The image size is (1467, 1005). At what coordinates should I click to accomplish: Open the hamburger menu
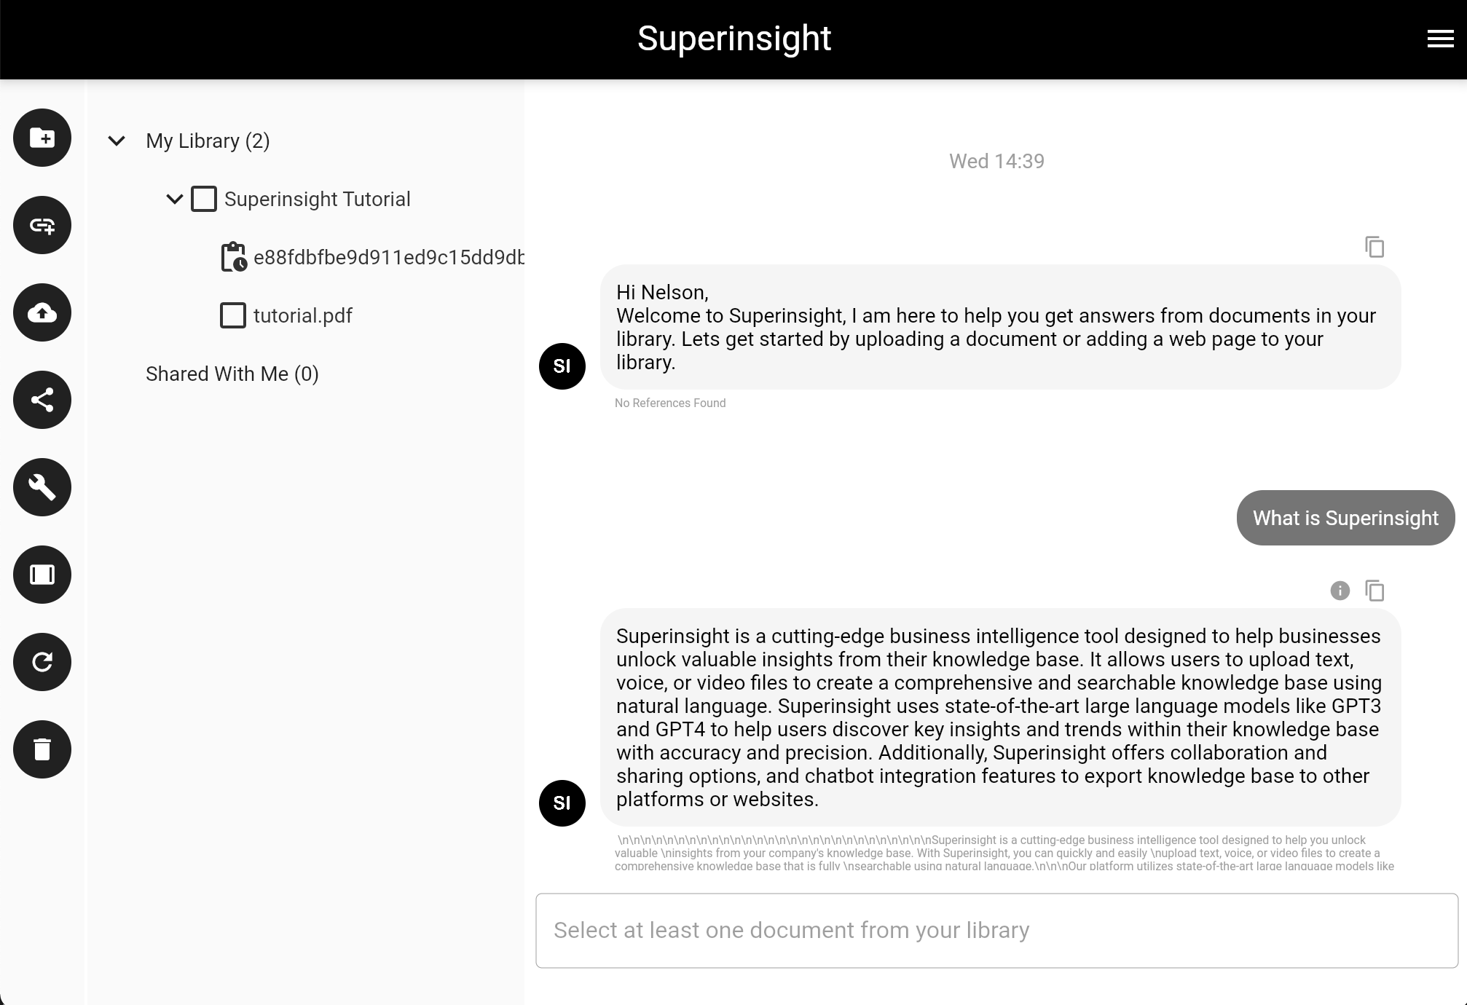tap(1440, 39)
